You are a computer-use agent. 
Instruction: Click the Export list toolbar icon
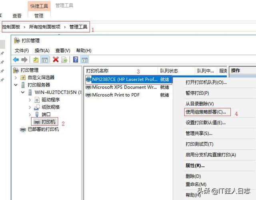(x=64, y=60)
